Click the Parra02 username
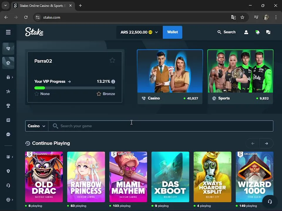 43,61
